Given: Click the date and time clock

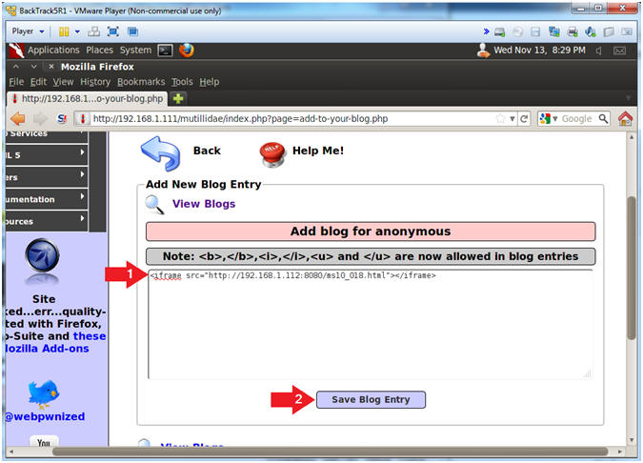Looking at the screenshot, I should point(539,50).
